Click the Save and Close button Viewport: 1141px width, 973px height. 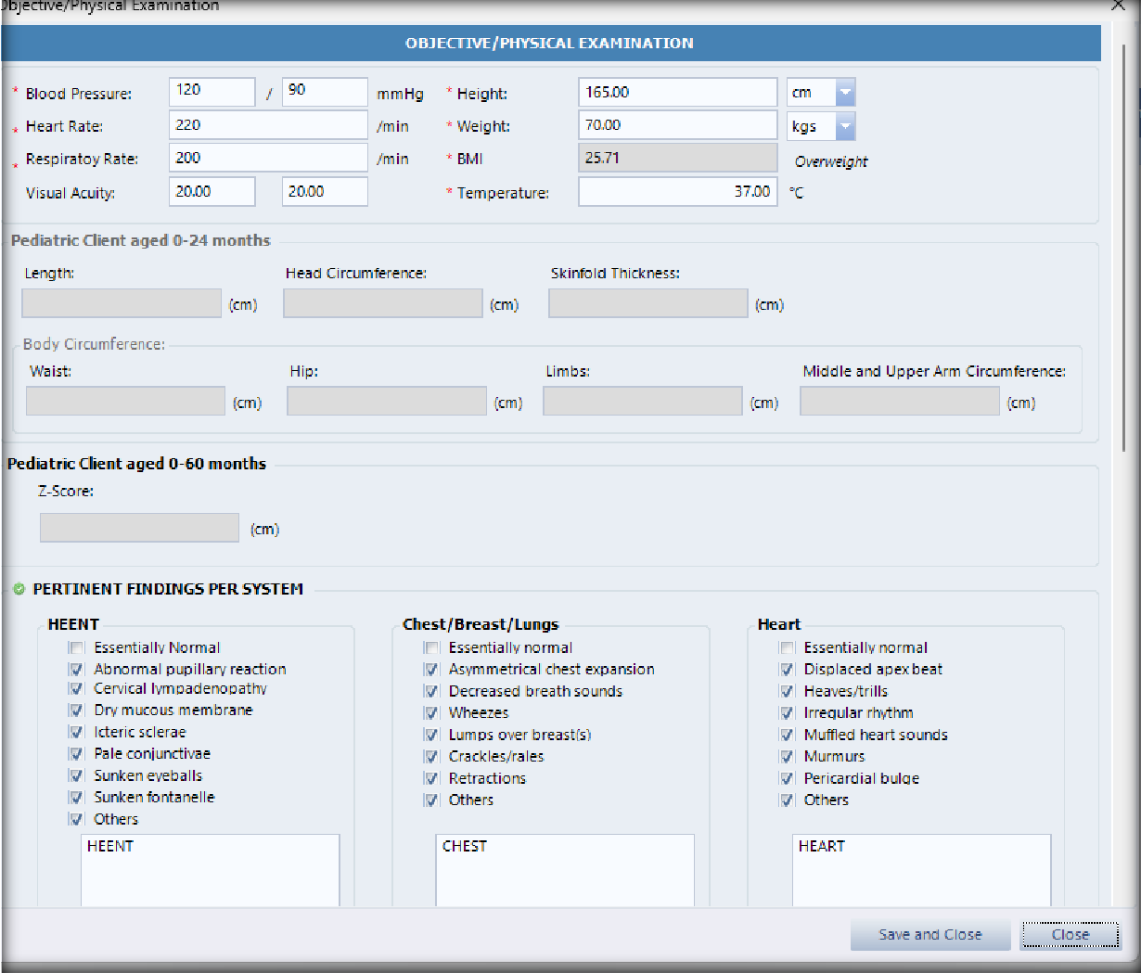929,935
